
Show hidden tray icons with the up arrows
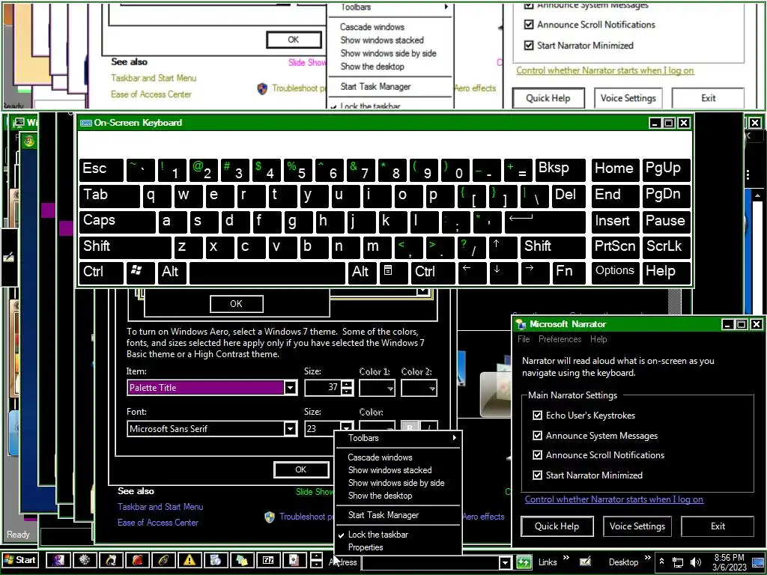pyautogui.click(x=661, y=562)
